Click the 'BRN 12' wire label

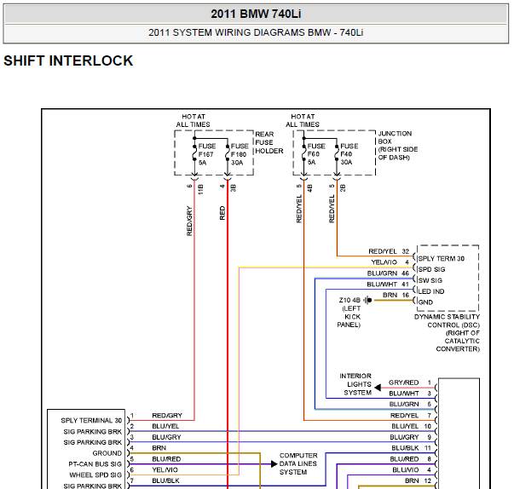[418, 480]
